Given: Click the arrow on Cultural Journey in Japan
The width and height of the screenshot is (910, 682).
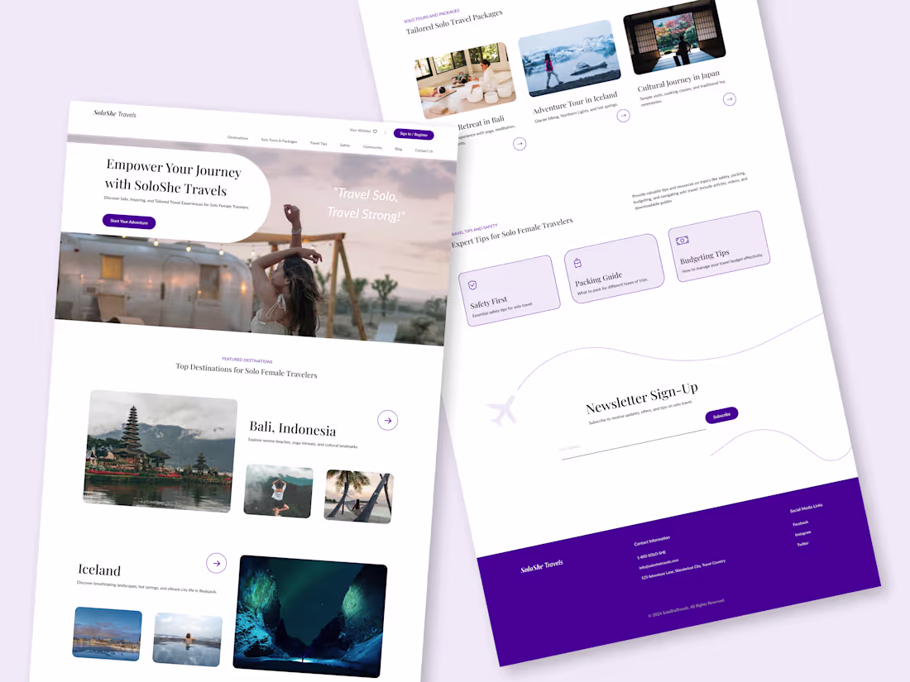Looking at the screenshot, I should click(730, 99).
